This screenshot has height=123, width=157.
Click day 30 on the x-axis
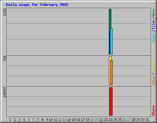click(143, 120)
